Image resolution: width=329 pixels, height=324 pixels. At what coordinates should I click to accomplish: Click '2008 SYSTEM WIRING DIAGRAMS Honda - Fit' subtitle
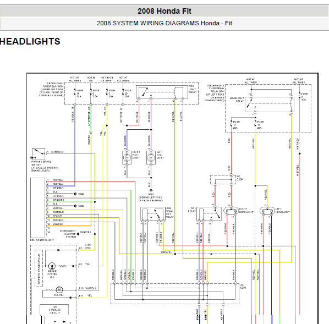pyautogui.click(x=164, y=23)
